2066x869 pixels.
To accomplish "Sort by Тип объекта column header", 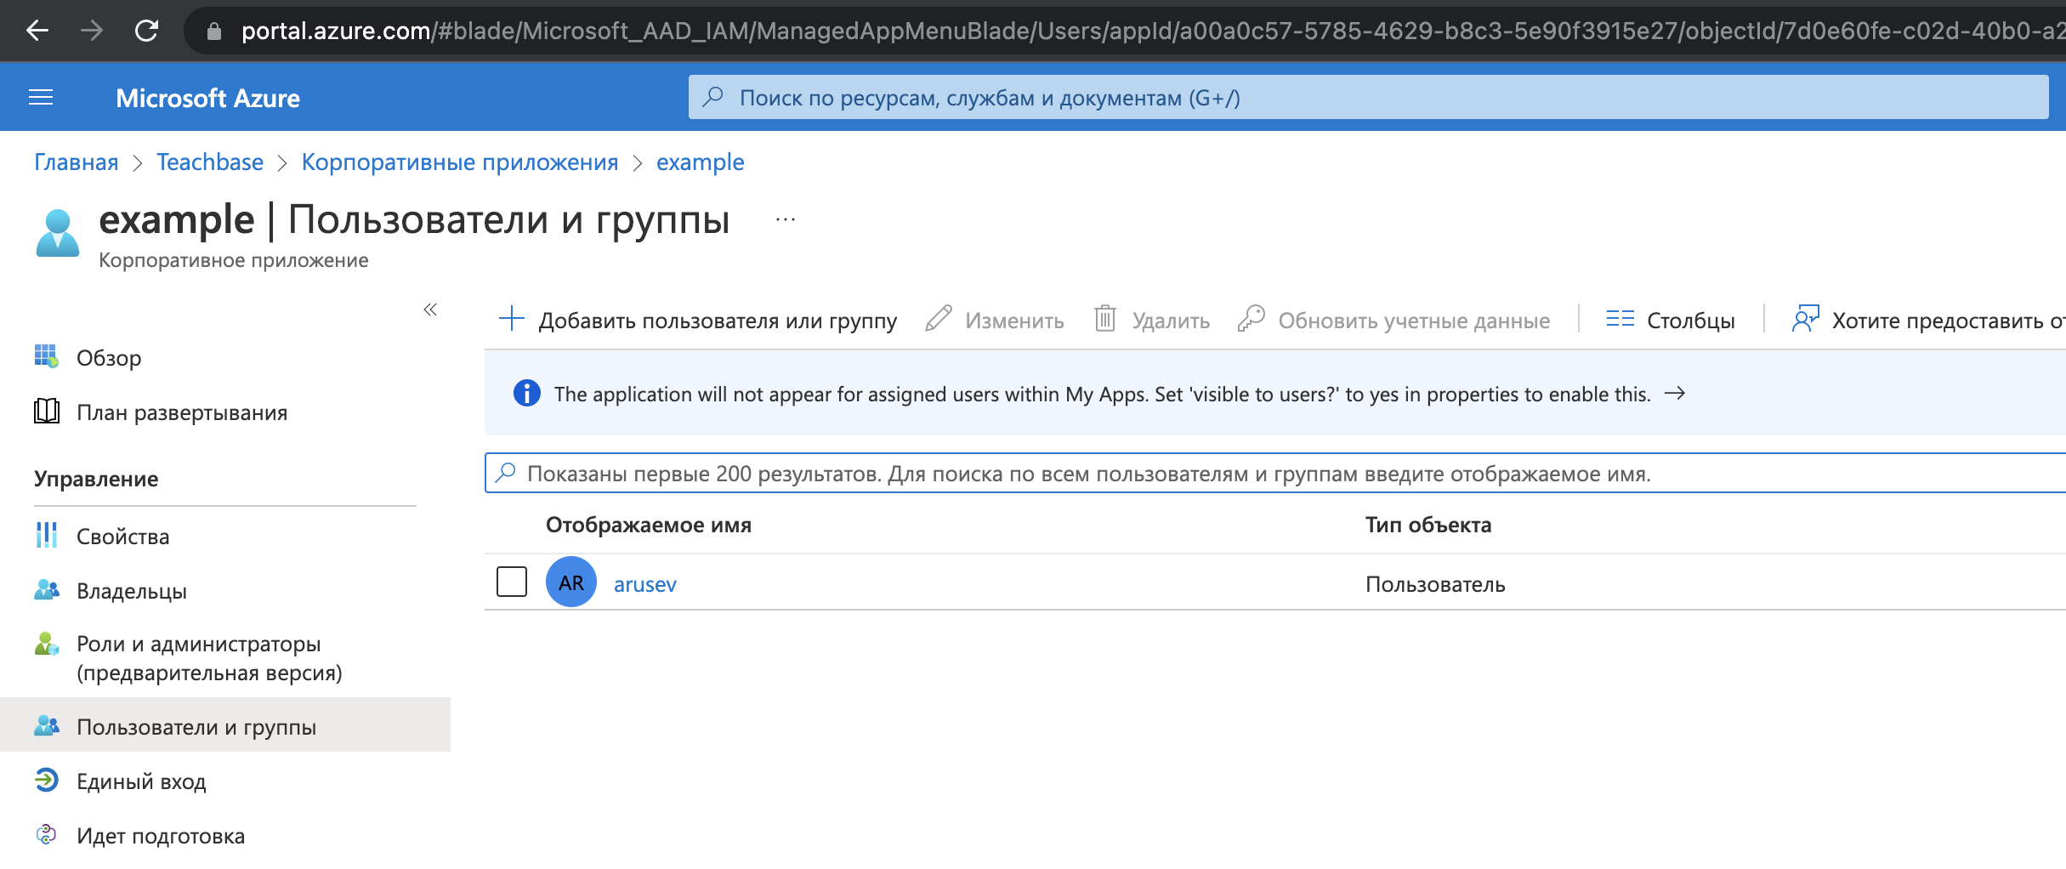I will coord(1428,525).
